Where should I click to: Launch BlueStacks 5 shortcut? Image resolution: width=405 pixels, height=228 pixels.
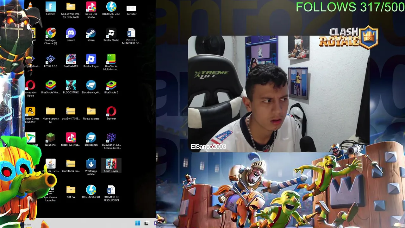[x=111, y=87]
